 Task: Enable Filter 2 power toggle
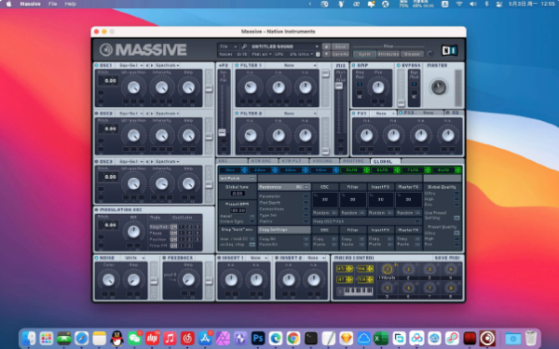tap(237, 114)
